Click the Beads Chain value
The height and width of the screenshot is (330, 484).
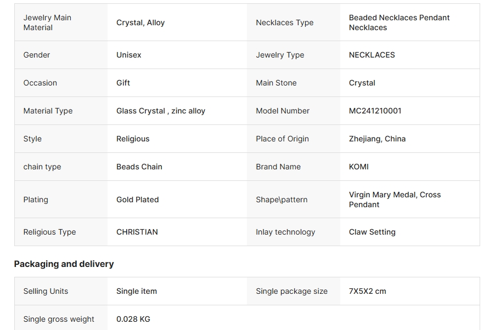click(x=139, y=167)
